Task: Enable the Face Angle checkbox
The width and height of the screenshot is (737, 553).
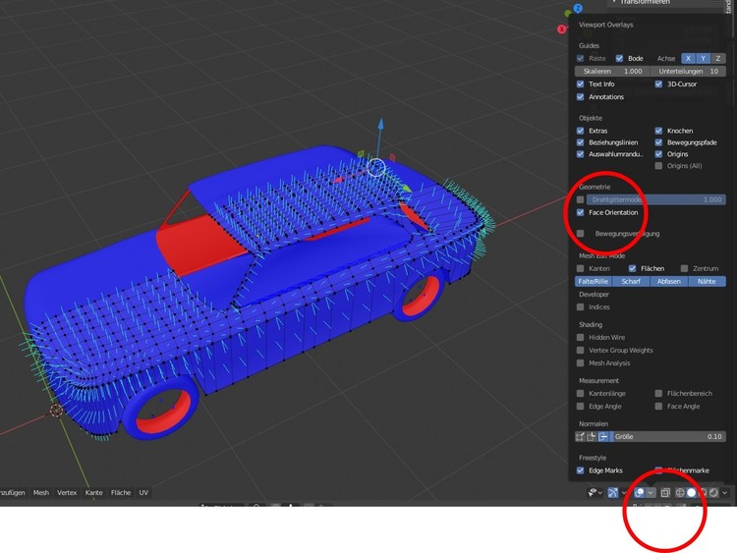Action: (x=658, y=406)
